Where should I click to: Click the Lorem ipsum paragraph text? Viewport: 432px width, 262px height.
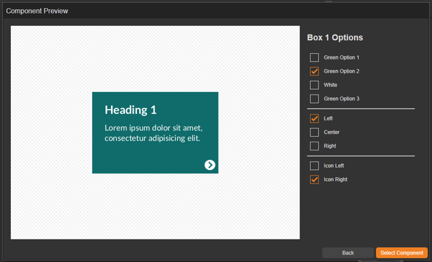point(153,133)
